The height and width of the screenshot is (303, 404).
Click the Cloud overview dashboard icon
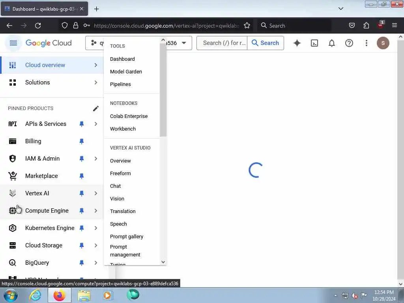click(12, 65)
